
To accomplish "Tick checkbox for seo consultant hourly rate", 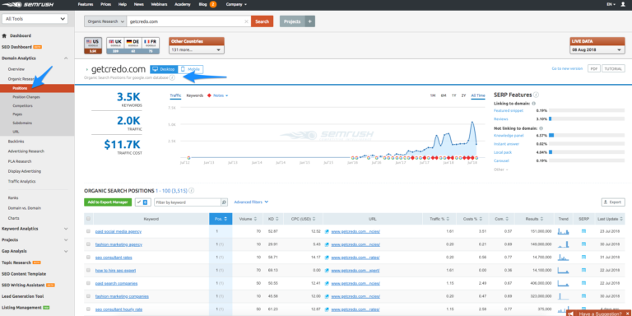I will [x=88, y=309].
